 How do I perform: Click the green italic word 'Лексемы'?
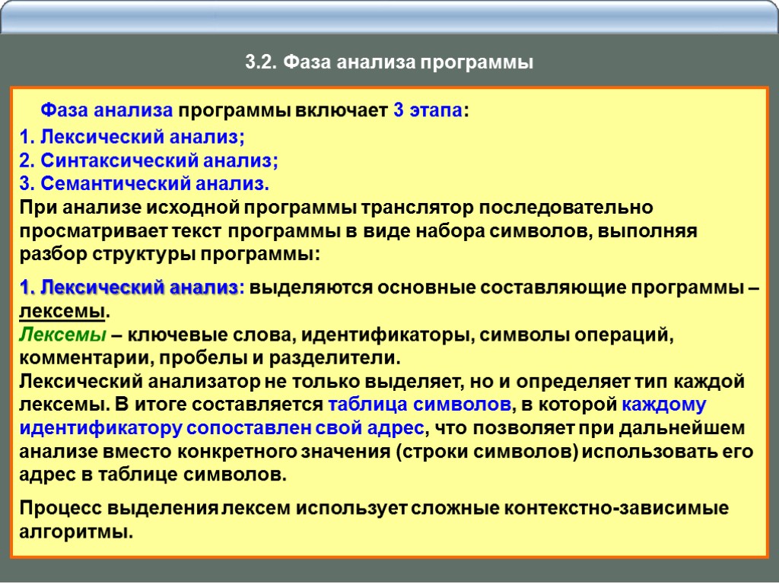[62, 335]
